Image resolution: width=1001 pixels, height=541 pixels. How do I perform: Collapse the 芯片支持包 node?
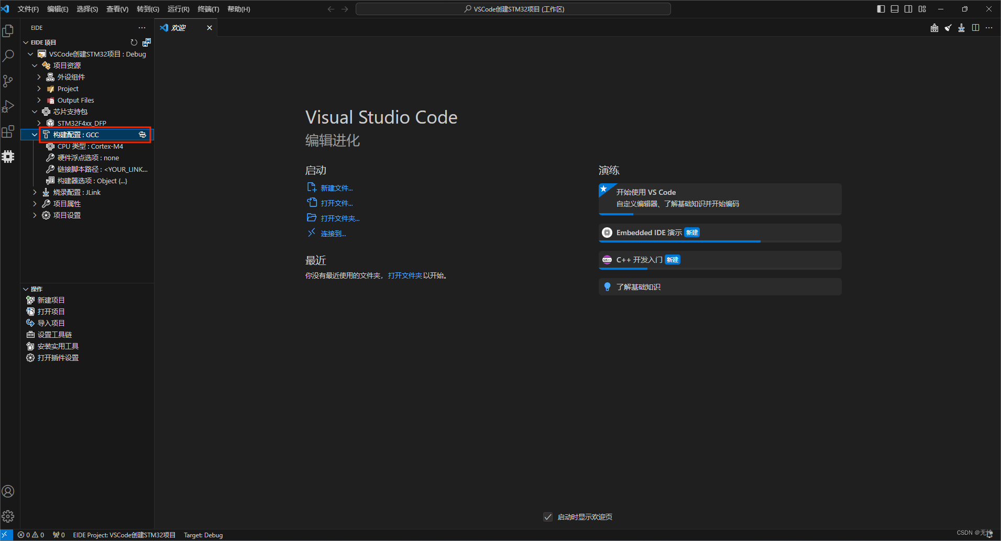click(x=35, y=112)
